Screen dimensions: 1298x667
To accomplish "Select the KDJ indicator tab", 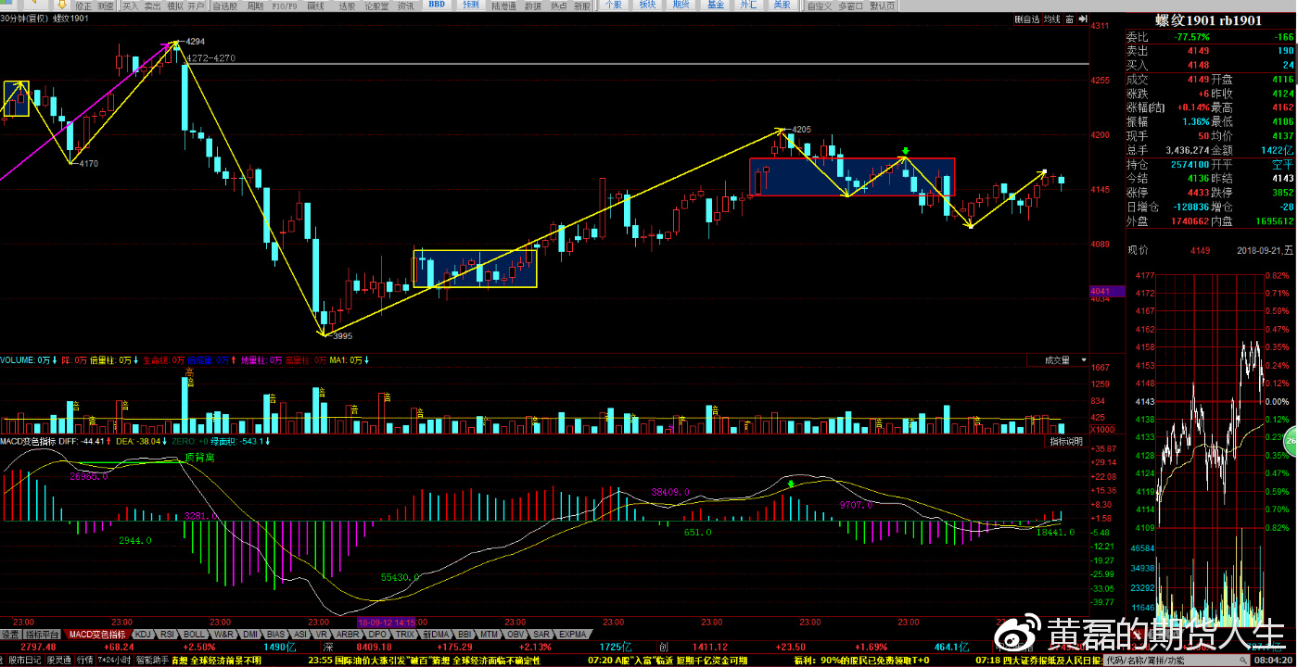I will 144,635.
